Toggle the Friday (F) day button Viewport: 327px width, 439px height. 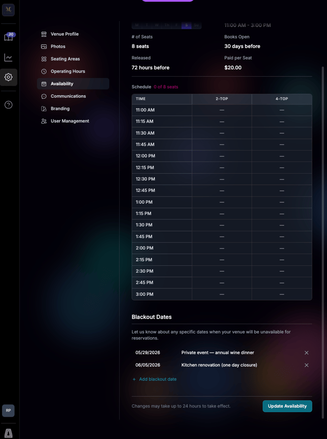point(177,25)
